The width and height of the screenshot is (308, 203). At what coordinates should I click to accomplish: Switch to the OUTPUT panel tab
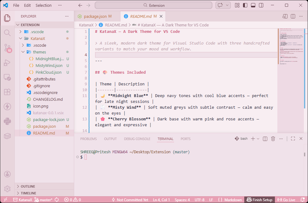110,139
